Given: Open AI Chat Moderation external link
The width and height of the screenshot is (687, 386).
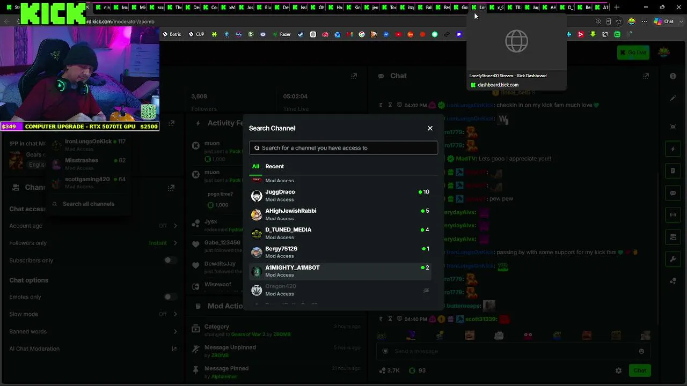Looking at the screenshot, I should 174,348.
